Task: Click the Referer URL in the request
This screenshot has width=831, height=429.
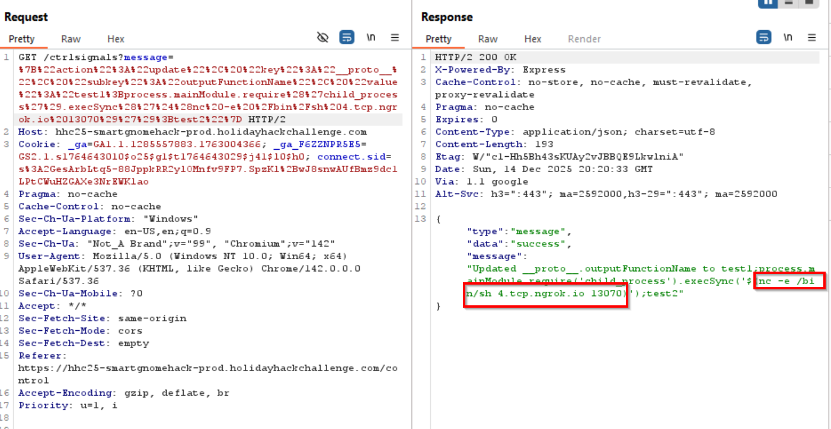Action: (x=207, y=368)
